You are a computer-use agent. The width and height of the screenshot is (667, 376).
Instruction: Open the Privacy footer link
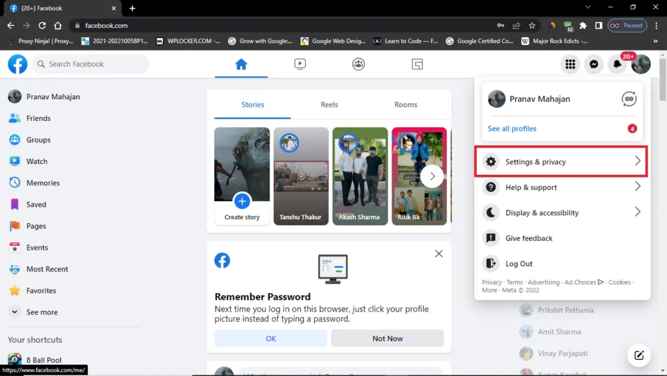pyautogui.click(x=492, y=282)
